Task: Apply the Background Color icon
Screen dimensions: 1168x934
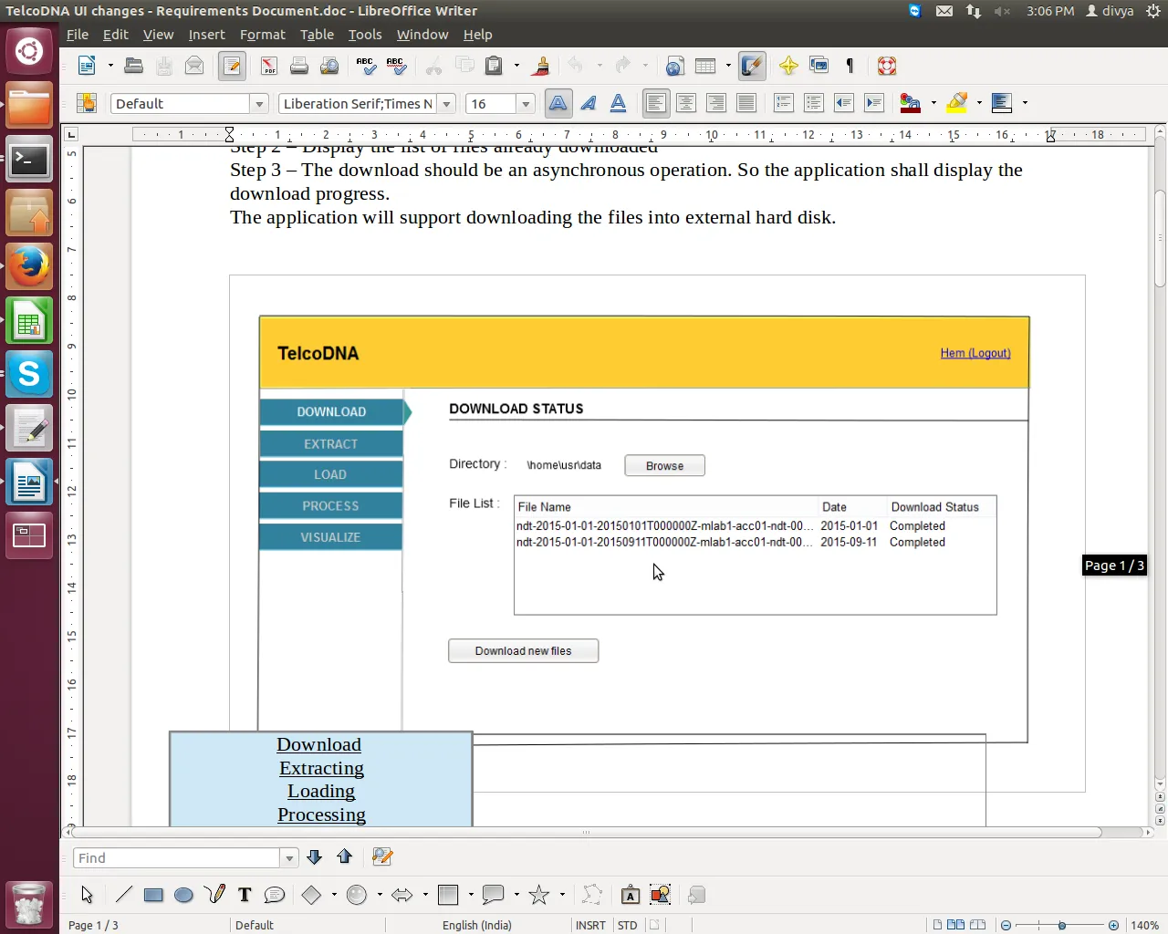Action: 1002,103
